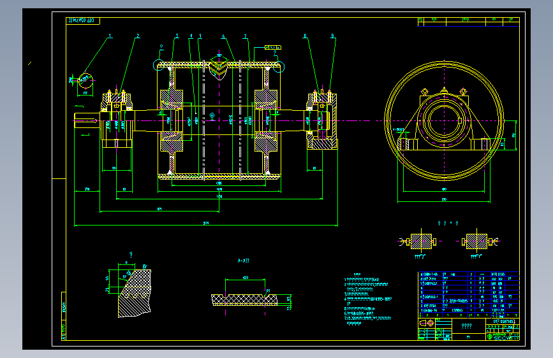553x358 pixels.
Task: Click part callout number 9
Action: [x=332, y=36]
